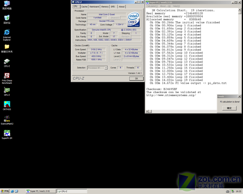Click the Intel Core 2 Quad name field
Screen dimensions: 243x194
(107, 14)
